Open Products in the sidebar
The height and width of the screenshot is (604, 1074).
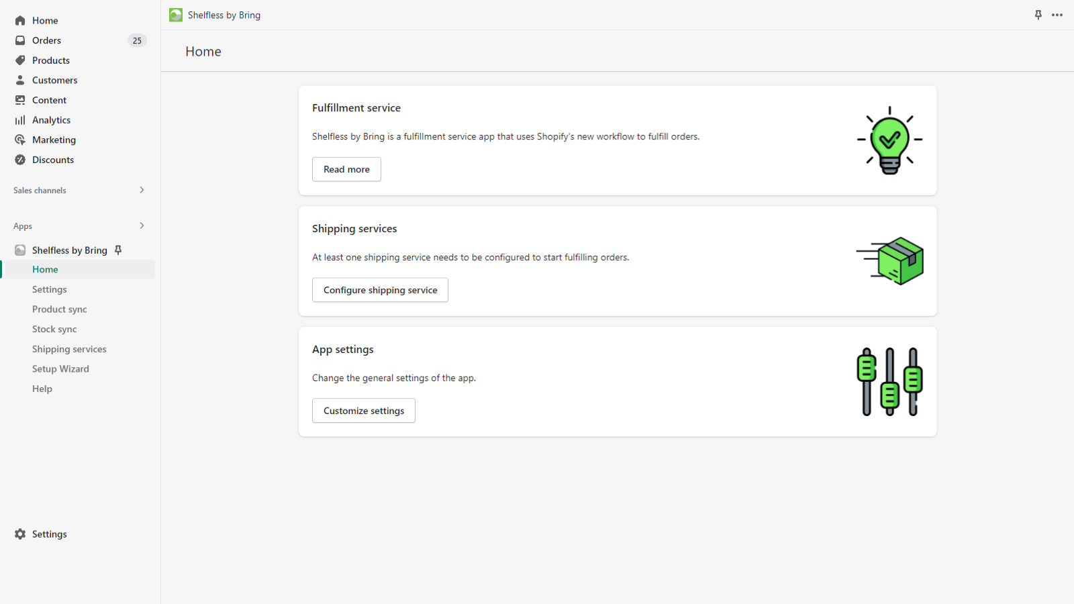[51, 60]
